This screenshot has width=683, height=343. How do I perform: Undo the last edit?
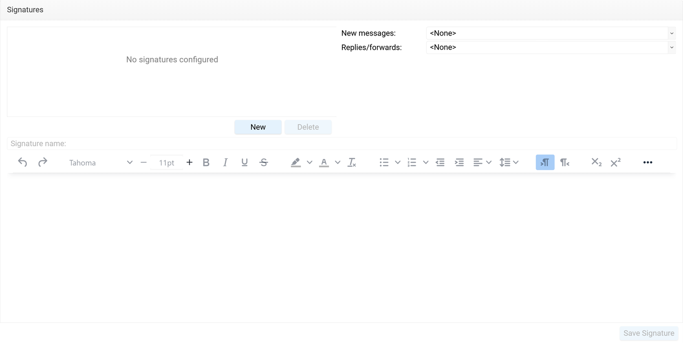(x=22, y=162)
